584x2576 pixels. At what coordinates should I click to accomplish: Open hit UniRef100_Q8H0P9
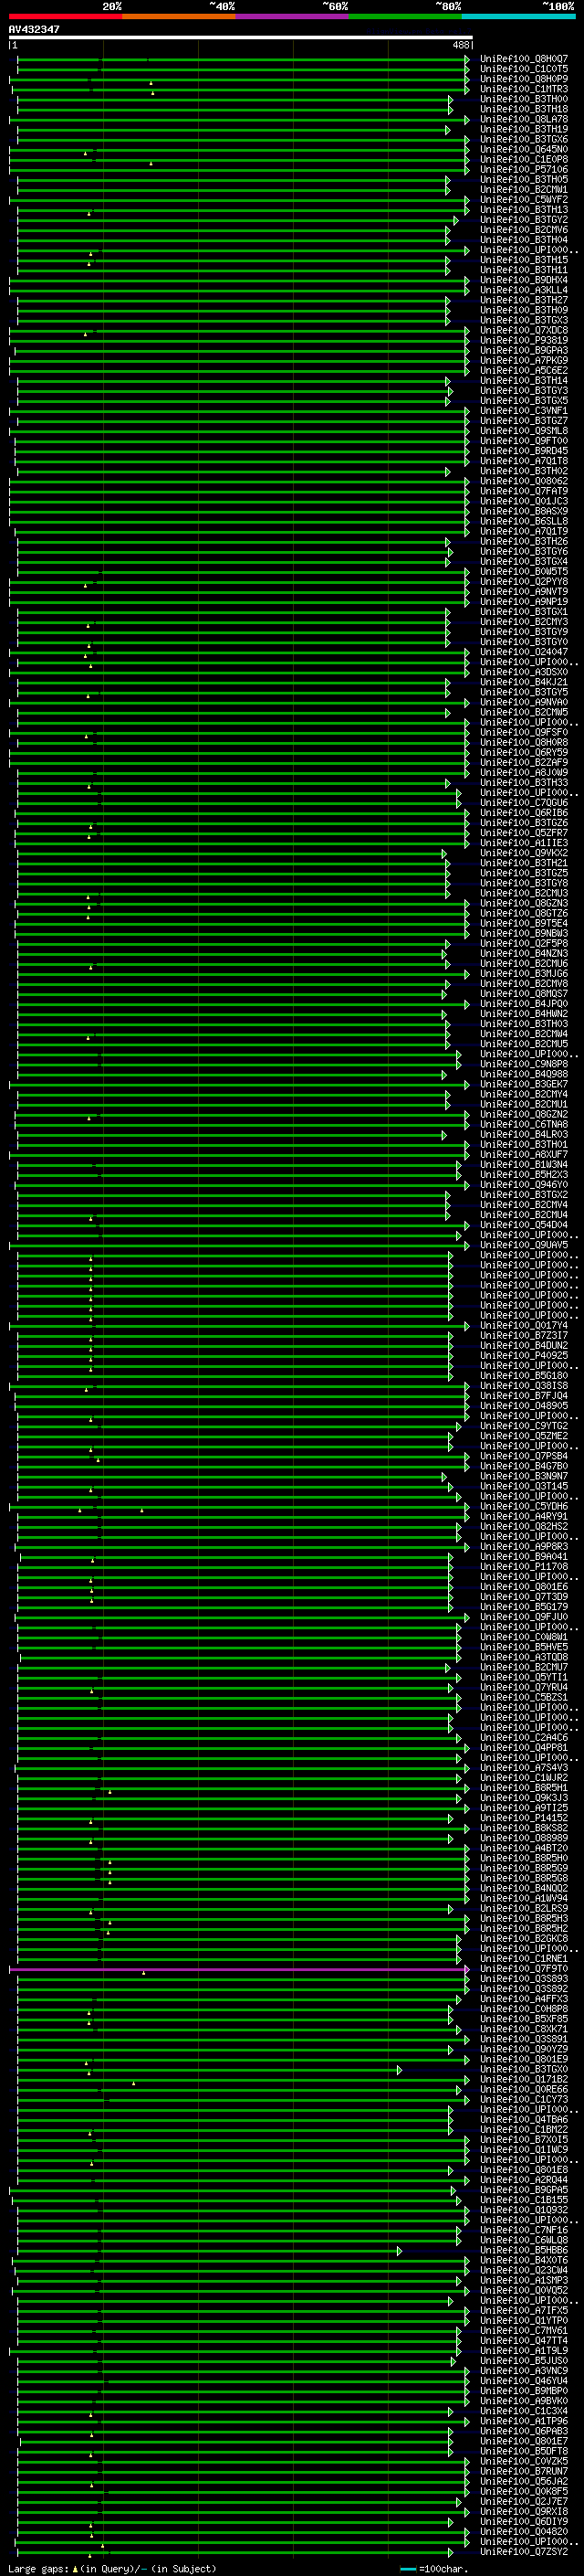(x=524, y=79)
